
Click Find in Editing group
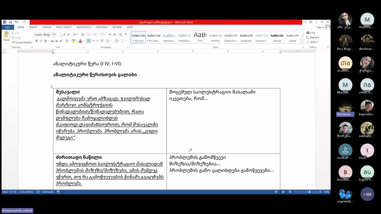pyautogui.click(x=311, y=33)
